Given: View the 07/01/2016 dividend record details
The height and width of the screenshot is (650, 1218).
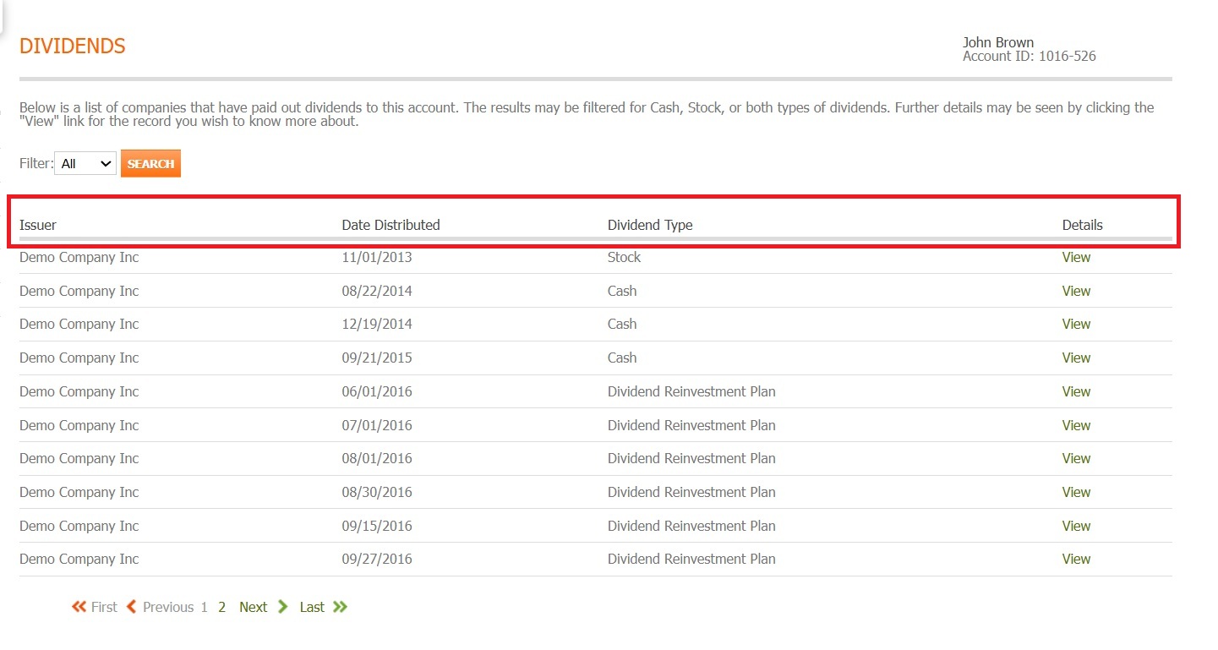Looking at the screenshot, I should coord(1076,425).
